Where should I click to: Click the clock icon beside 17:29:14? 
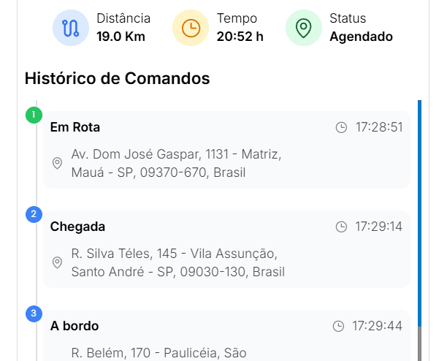(x=341, y=227)
